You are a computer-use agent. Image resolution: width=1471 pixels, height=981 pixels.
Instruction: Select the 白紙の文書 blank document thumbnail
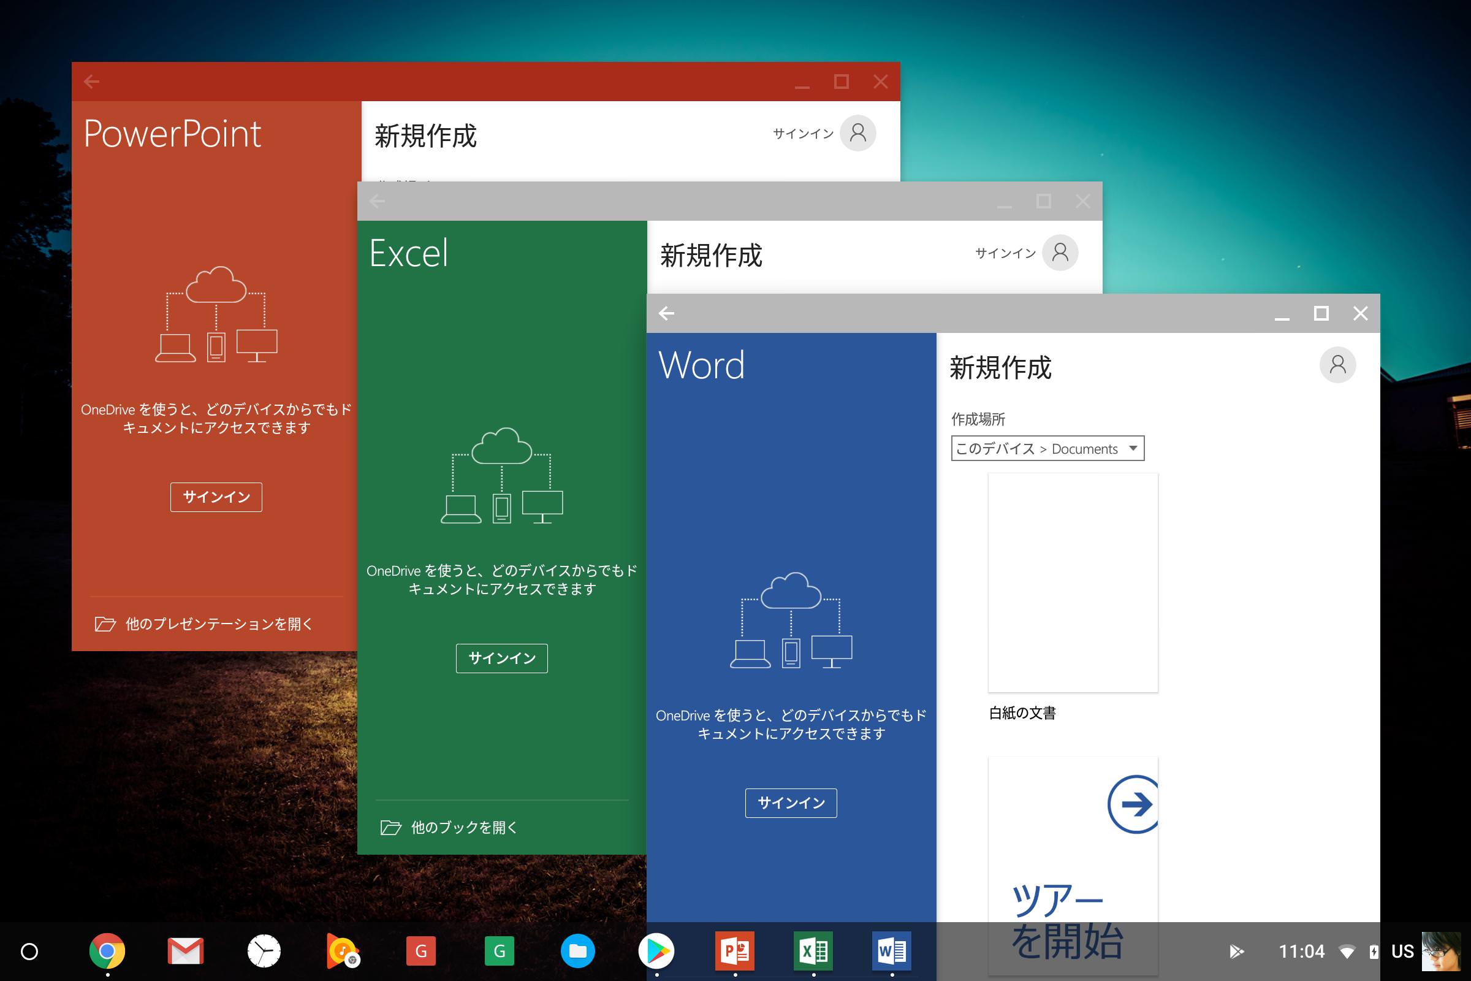[x=1073, y=582]
